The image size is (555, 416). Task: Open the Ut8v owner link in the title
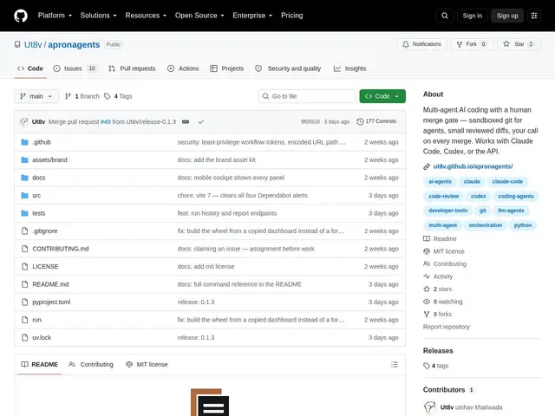(33, 44)
